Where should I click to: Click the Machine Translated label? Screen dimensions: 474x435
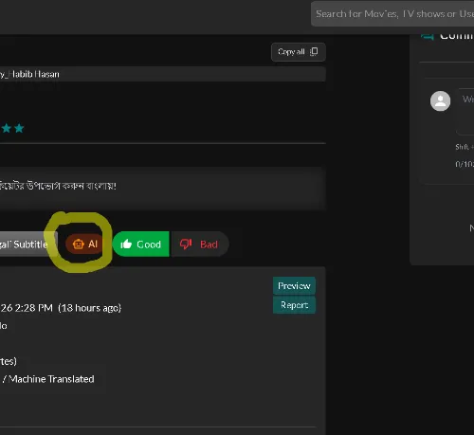[51, 379]
